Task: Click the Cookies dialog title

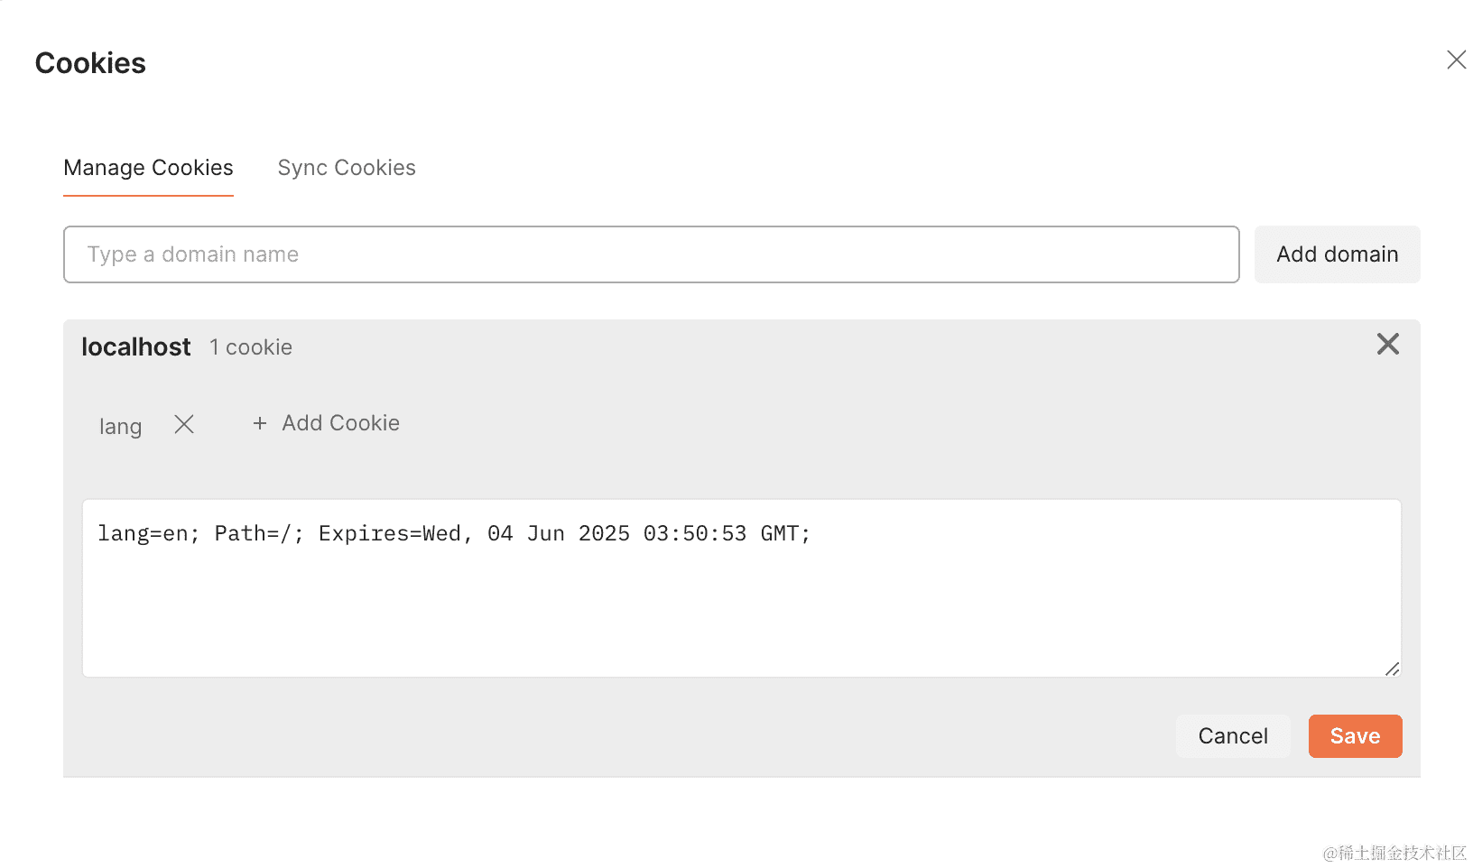Action: pos(90,63)
